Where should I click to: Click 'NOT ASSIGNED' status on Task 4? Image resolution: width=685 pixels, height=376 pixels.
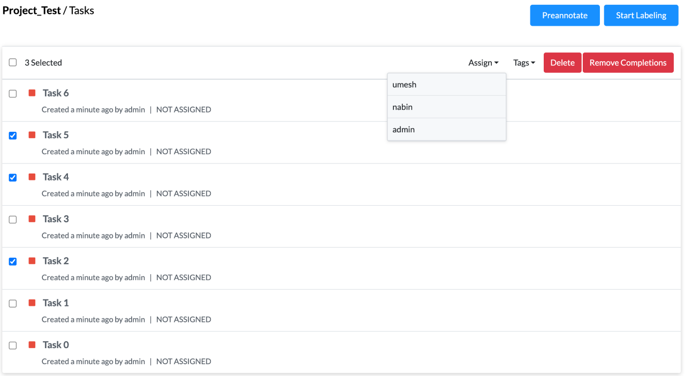[x=184, y=193]
